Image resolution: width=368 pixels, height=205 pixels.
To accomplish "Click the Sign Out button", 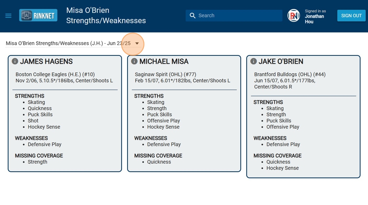I will click(351, 15).
